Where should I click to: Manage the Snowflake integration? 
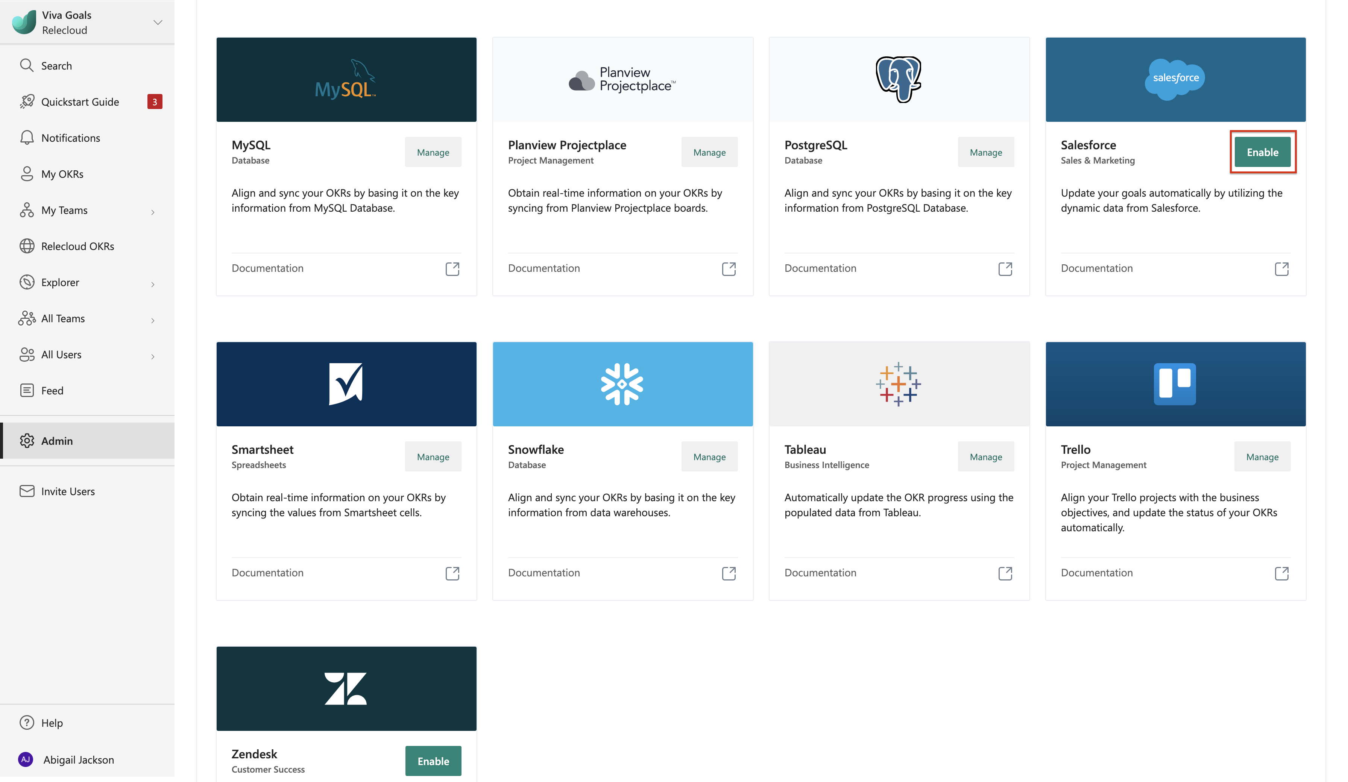coord(709,457)
